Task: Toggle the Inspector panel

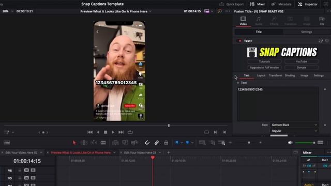Action: (x=308, y=4)
